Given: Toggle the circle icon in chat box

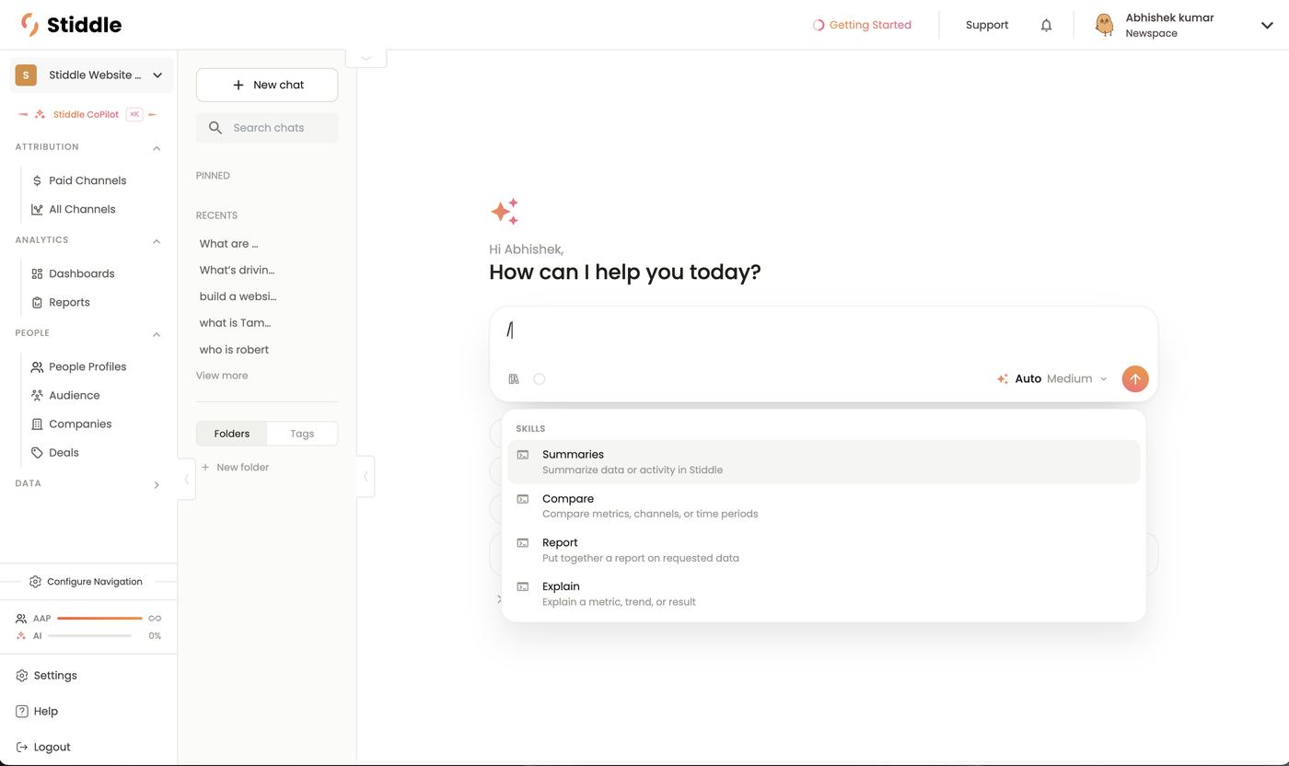Looking at the screenshot, I should [540, 378].
